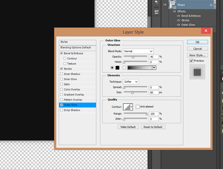Click the Opacity slider handle
The width and height of the screenshot is (223, 169).
[x=133, y=57]
